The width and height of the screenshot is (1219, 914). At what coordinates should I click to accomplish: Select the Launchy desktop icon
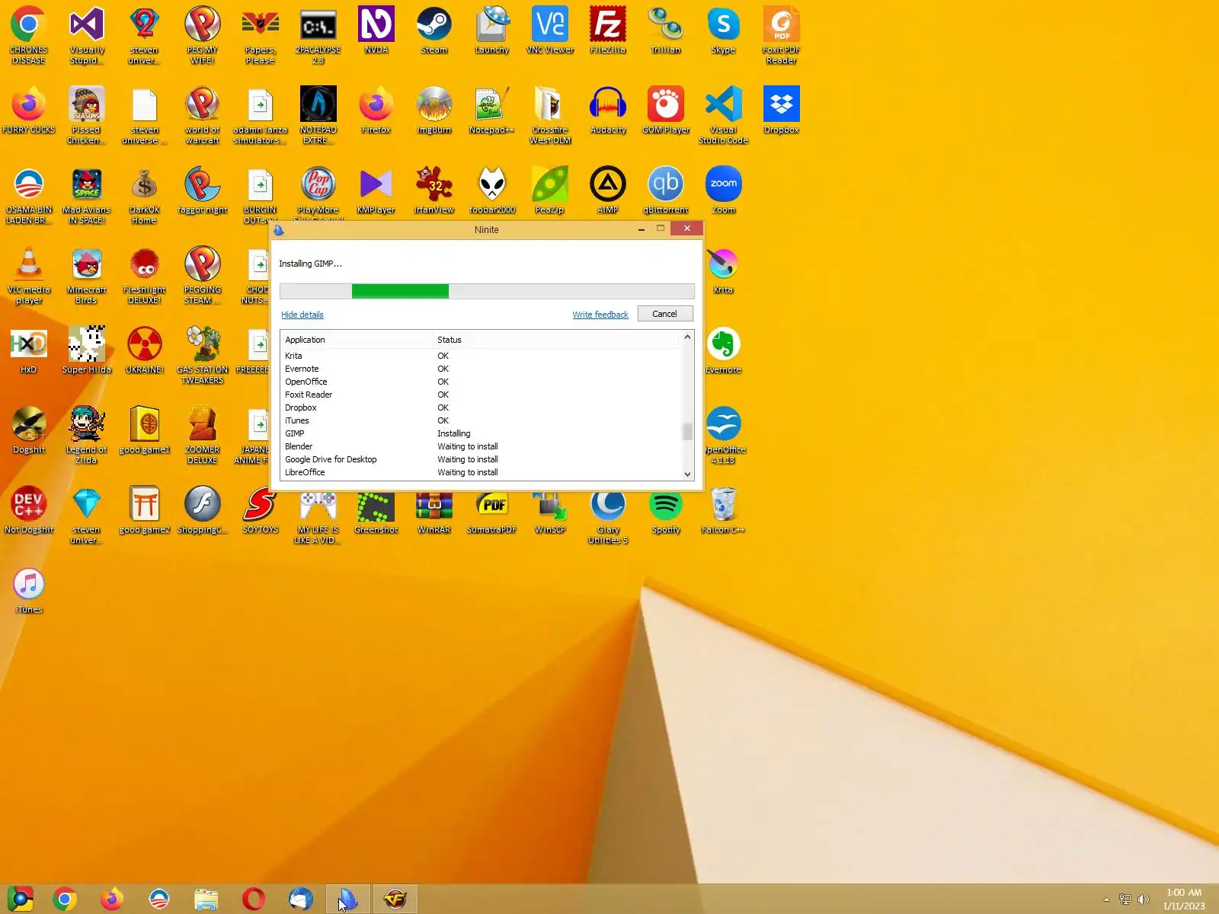point(492,30)
